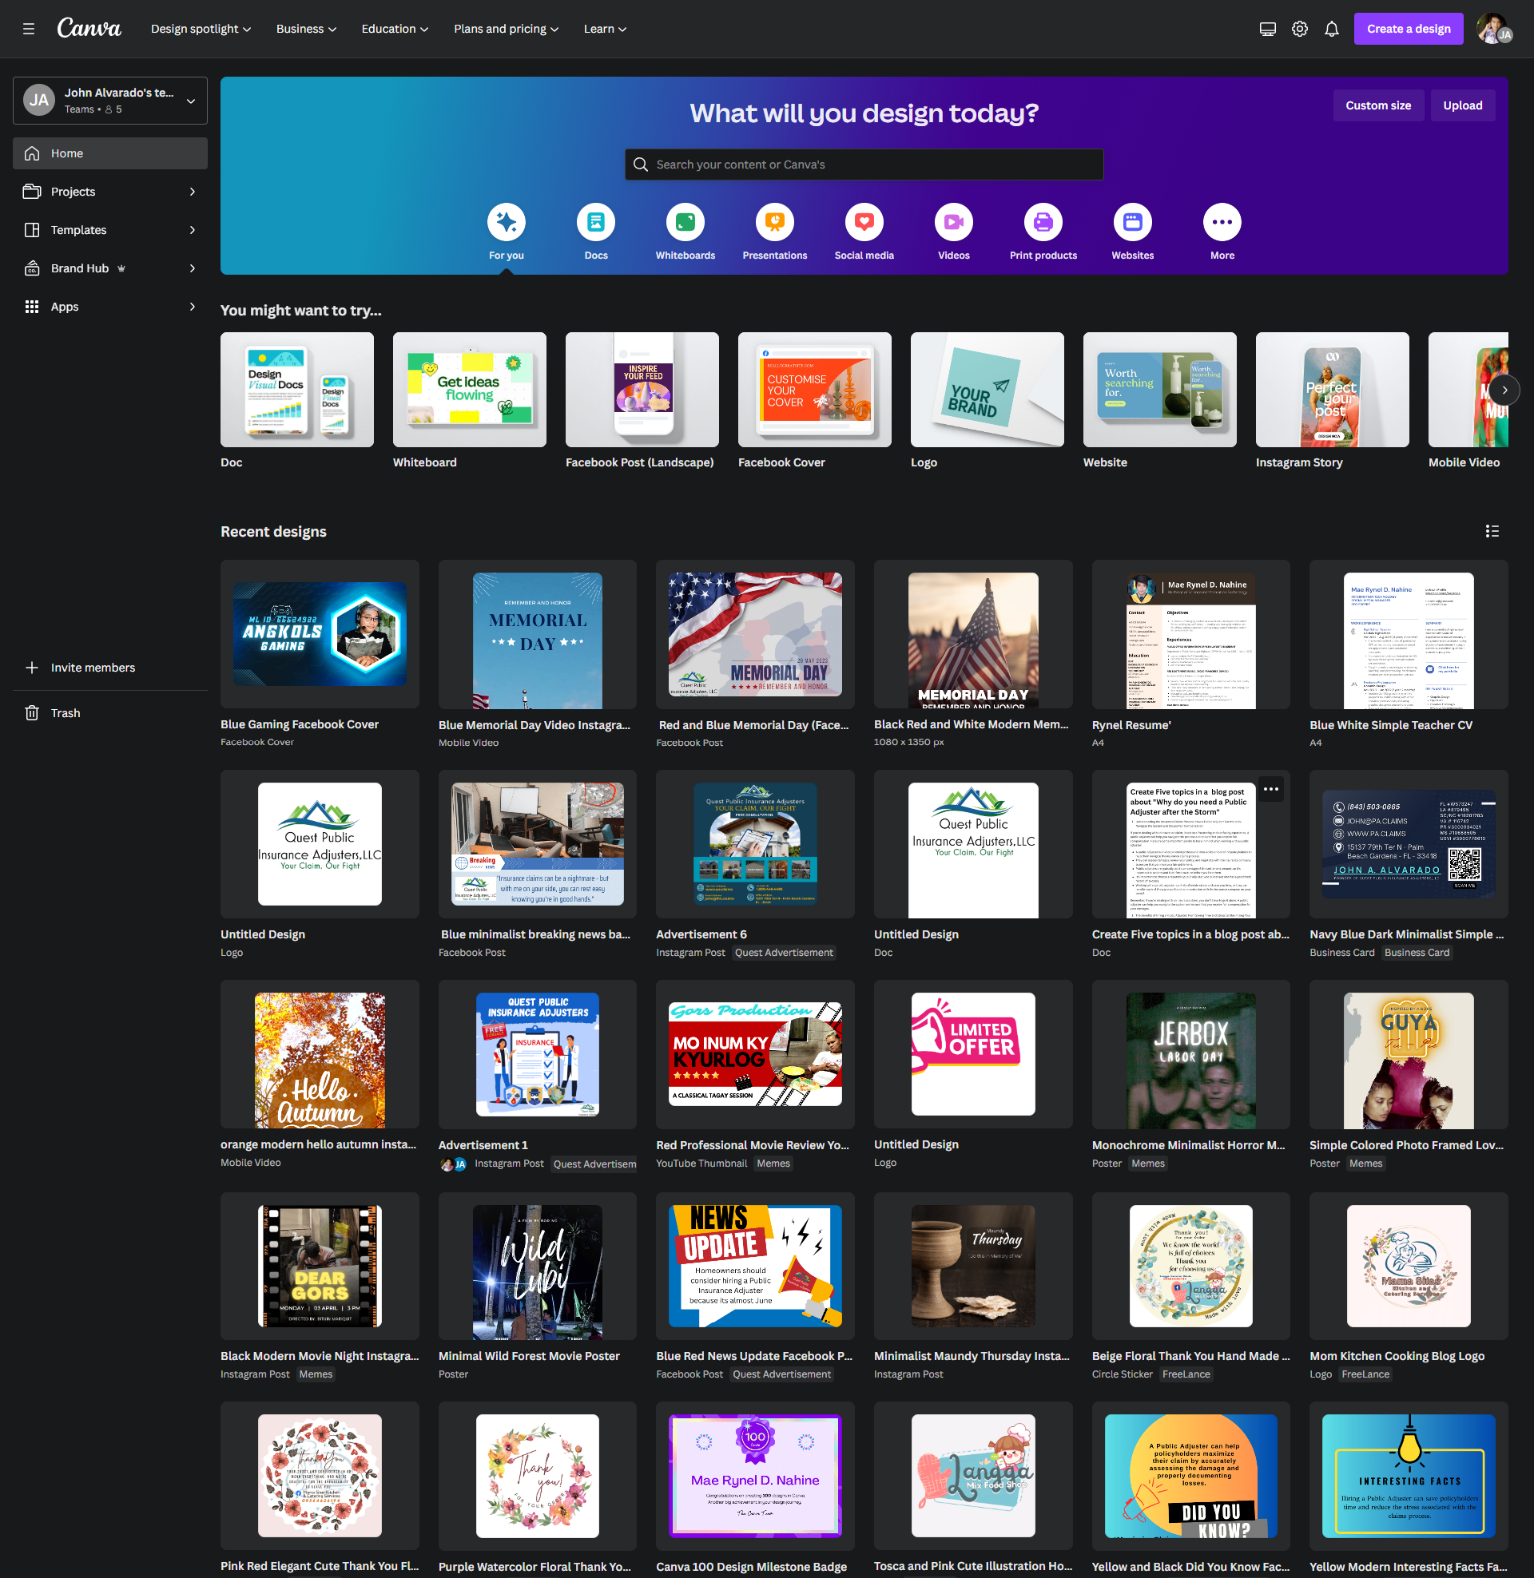
Task: Click the content search field
Action: [x=864, y=165]
